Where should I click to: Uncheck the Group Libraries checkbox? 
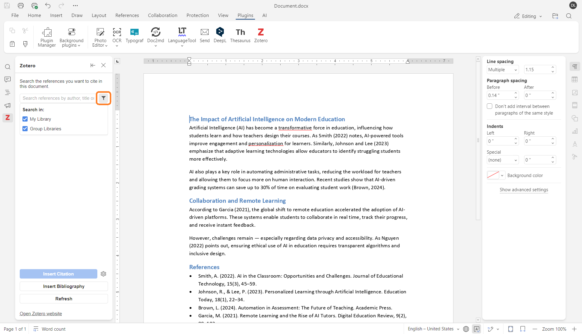(x=25, y=129)
